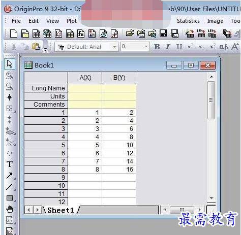Click the Open Template toolbar icon
Screen dimensions: 241x235
(141, 33)
